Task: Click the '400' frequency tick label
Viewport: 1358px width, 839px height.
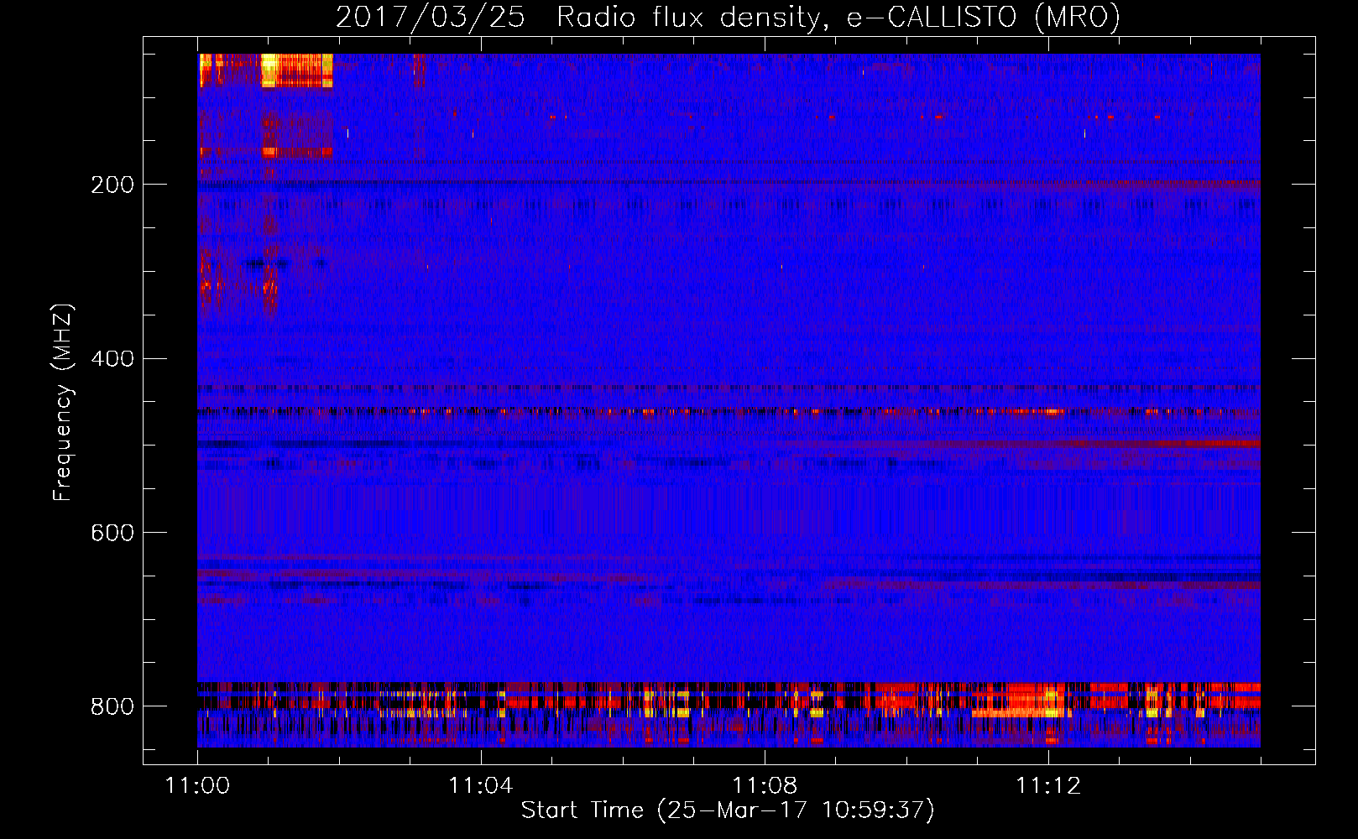Action: pyautogui.click(x=112, y=359)
